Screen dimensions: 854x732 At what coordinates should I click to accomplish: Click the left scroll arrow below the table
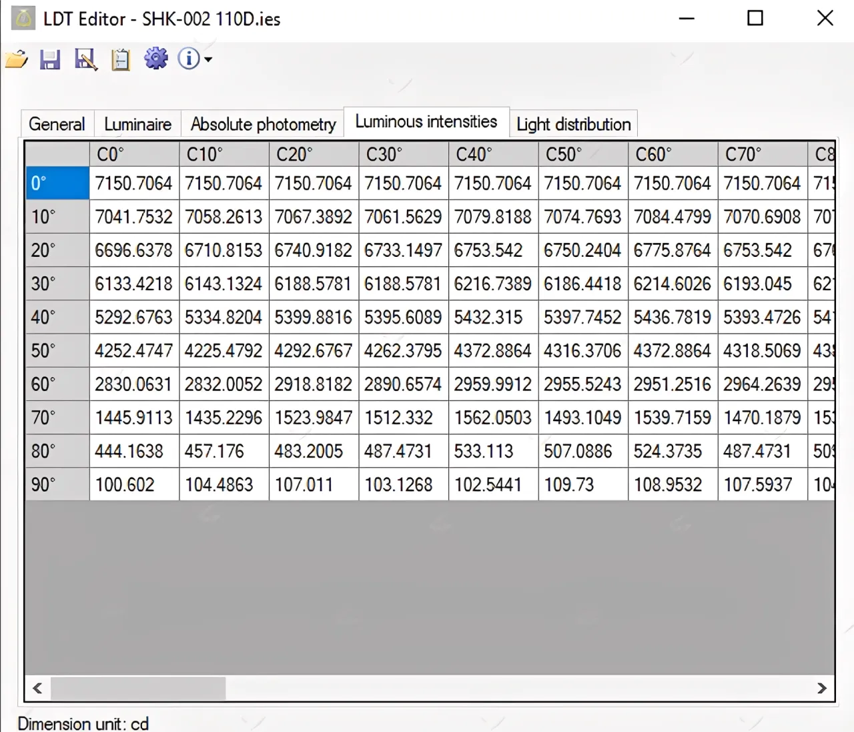click(37, 688)
